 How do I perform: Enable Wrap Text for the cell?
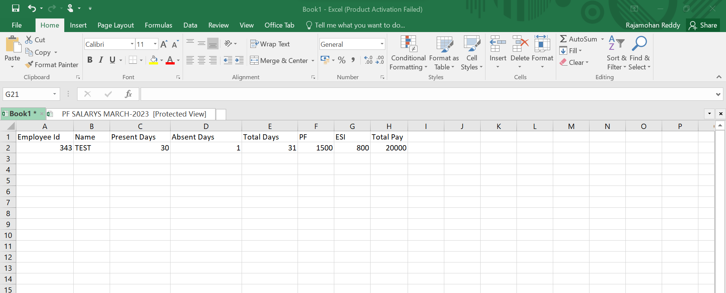270,44
